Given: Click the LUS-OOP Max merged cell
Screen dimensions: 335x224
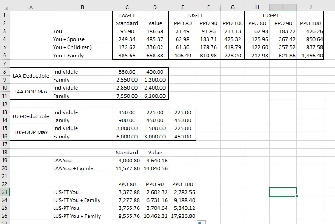Looking at the screenshot, I should point(31,132).
